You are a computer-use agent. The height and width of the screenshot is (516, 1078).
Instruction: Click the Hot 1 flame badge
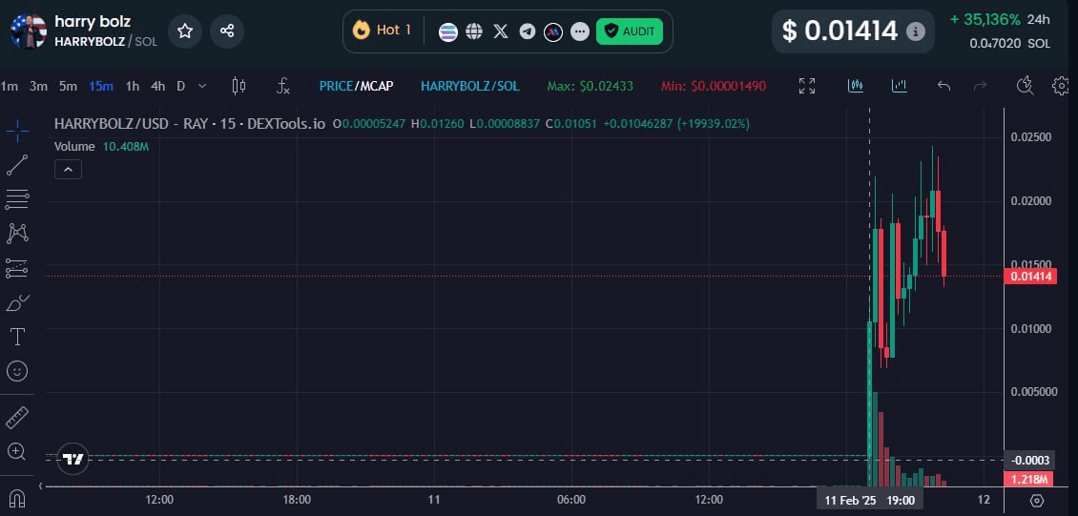point(382,31)
